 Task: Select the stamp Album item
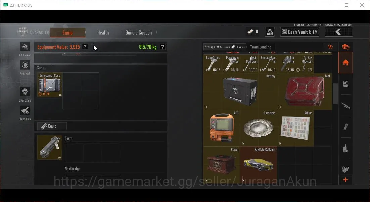(x=295, y=128)
